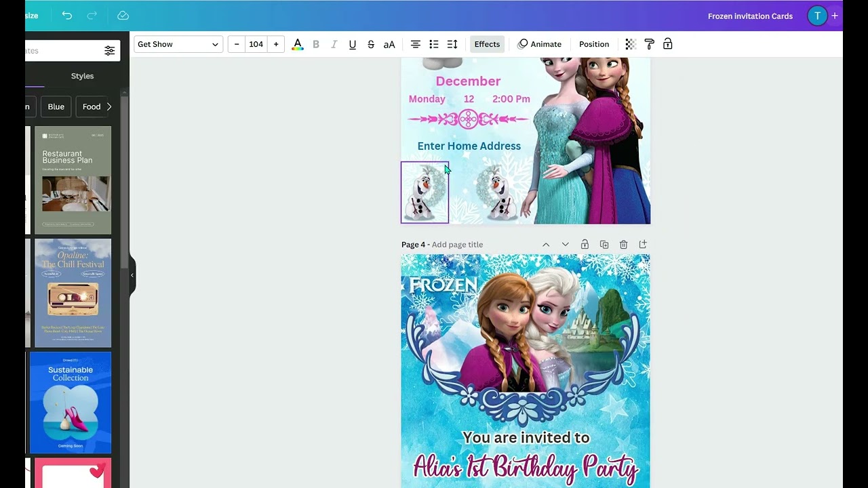
Task: Select the Monday text
Action: 427,99
